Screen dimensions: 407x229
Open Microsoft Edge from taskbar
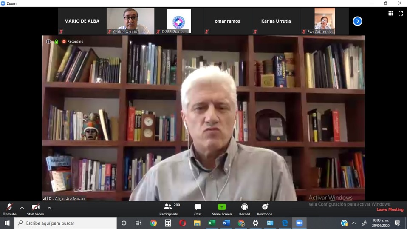pos(285,223)
